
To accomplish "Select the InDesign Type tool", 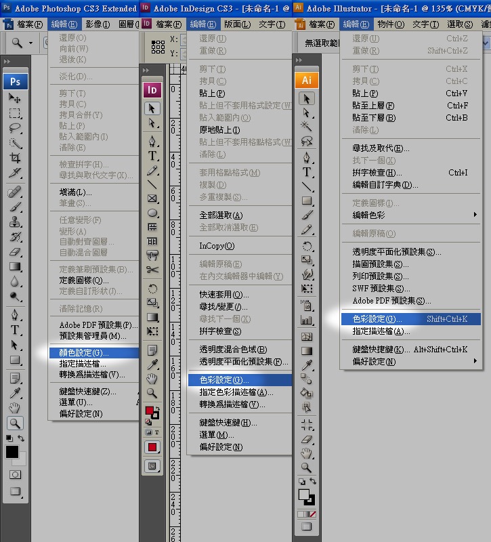I will click(x=152, y=156).
